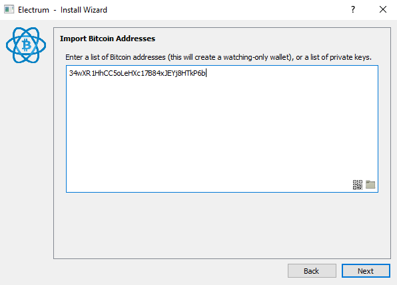Close the Install Wizard window
397x285 pixels.
383,9
